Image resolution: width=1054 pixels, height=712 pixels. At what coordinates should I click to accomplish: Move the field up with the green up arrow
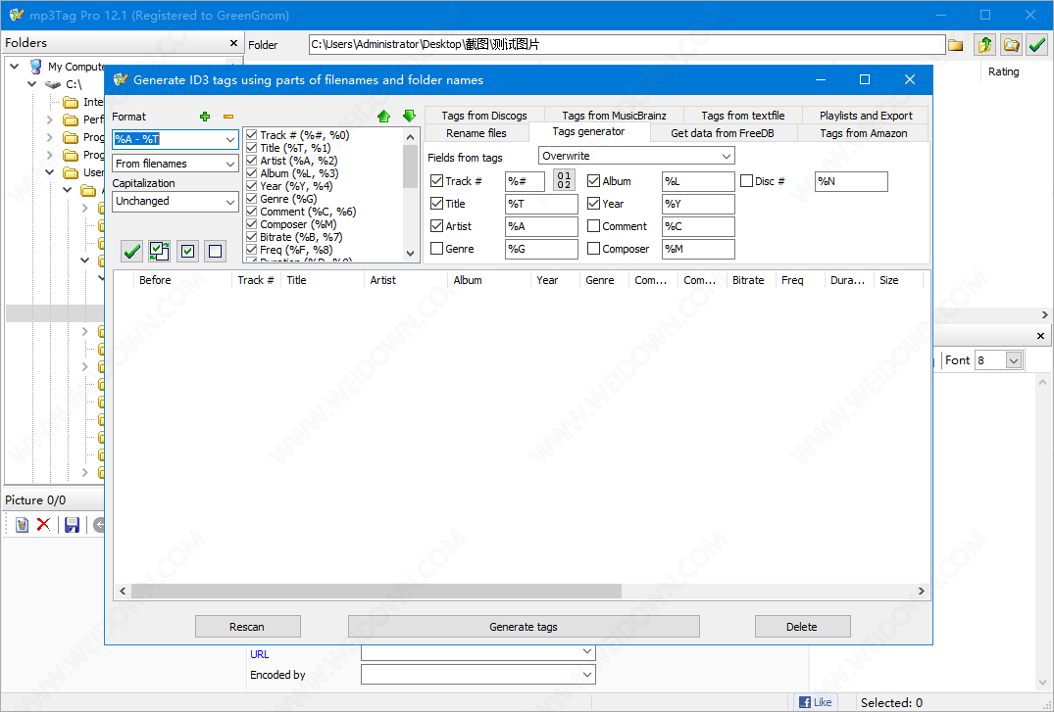coord(383,117)
